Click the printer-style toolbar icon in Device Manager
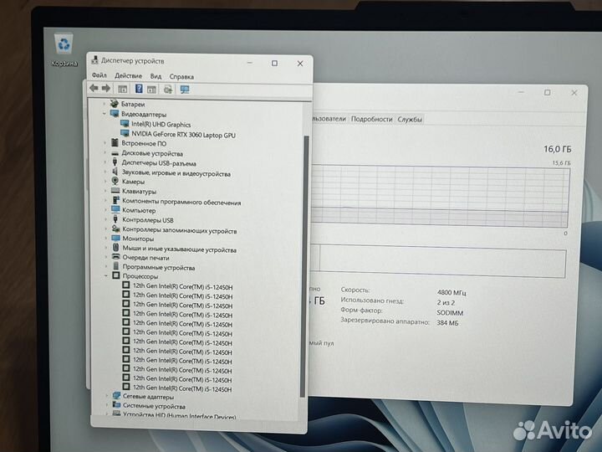 [168, 90]
